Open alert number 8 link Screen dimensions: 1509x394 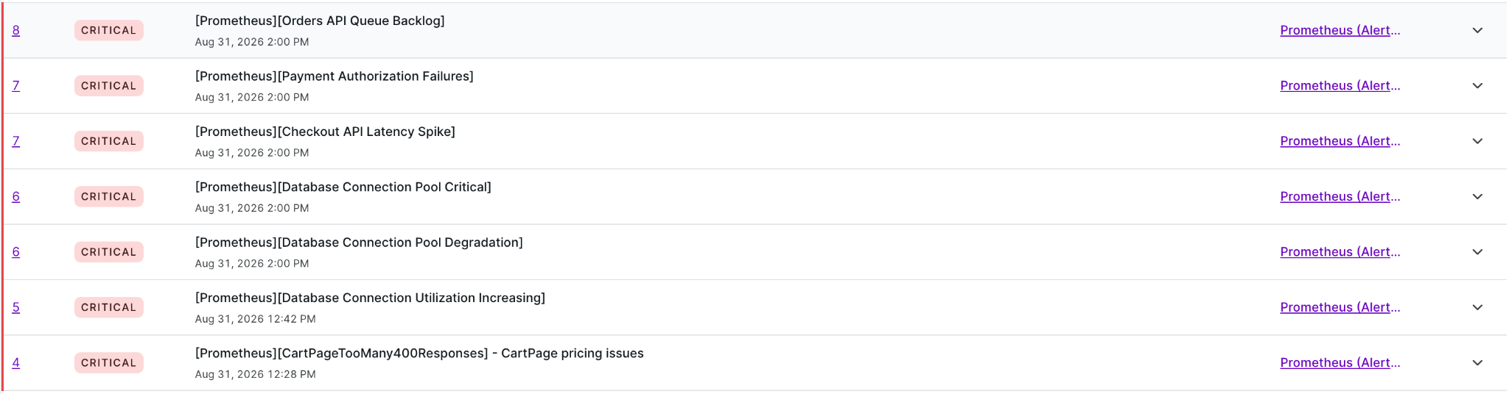pos(16,30)
